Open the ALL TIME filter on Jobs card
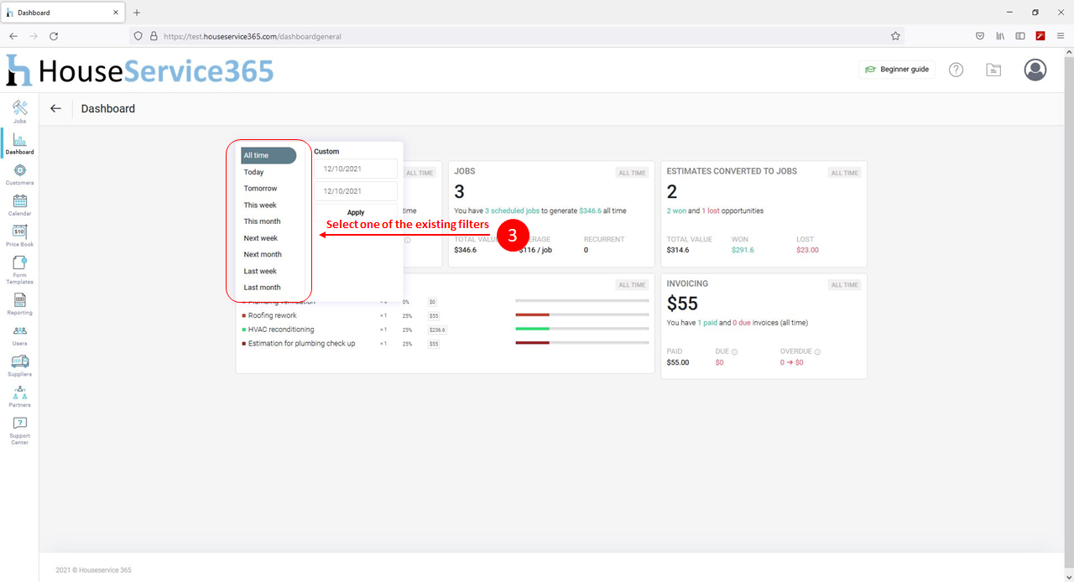Viewport: 1074px width, 582px height. coord(632,173)
